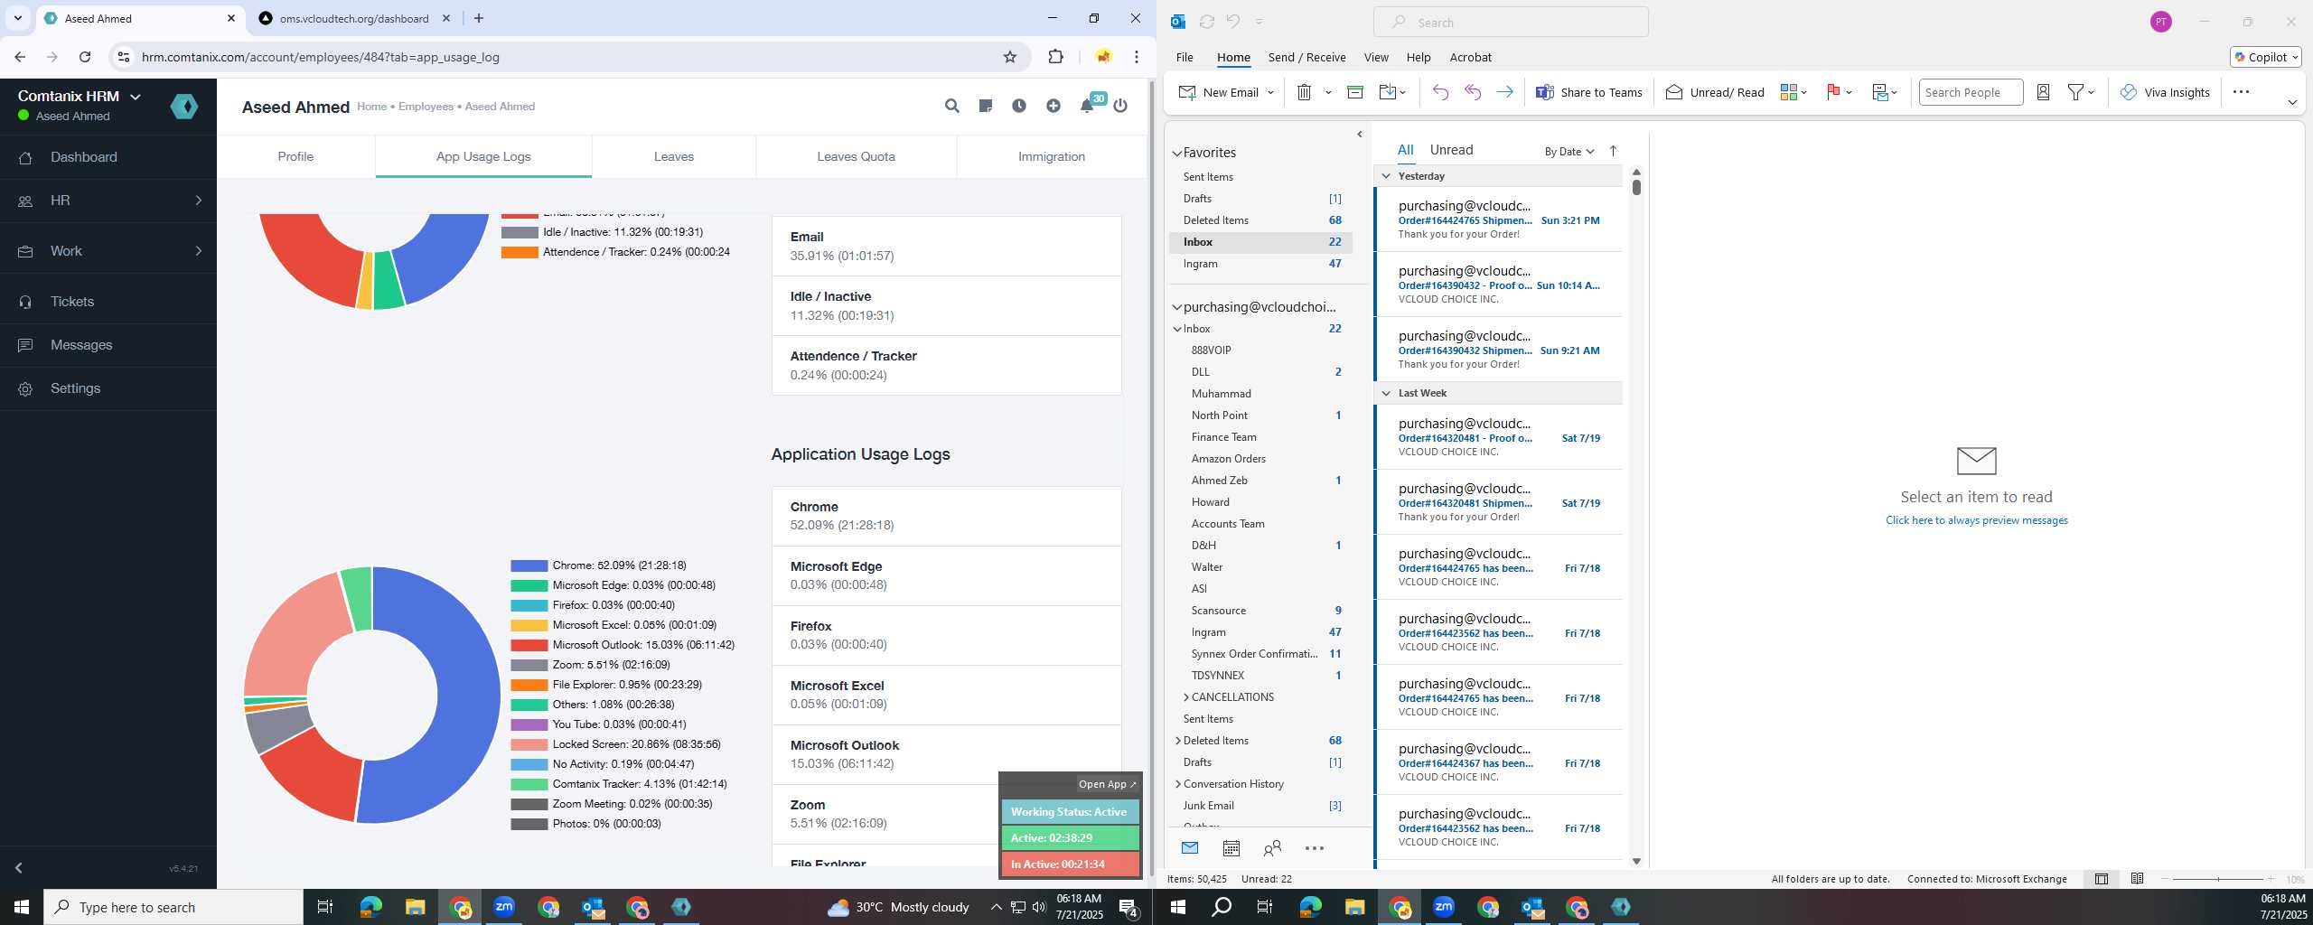Click Open App on tracker widget

click(1107, 784)
